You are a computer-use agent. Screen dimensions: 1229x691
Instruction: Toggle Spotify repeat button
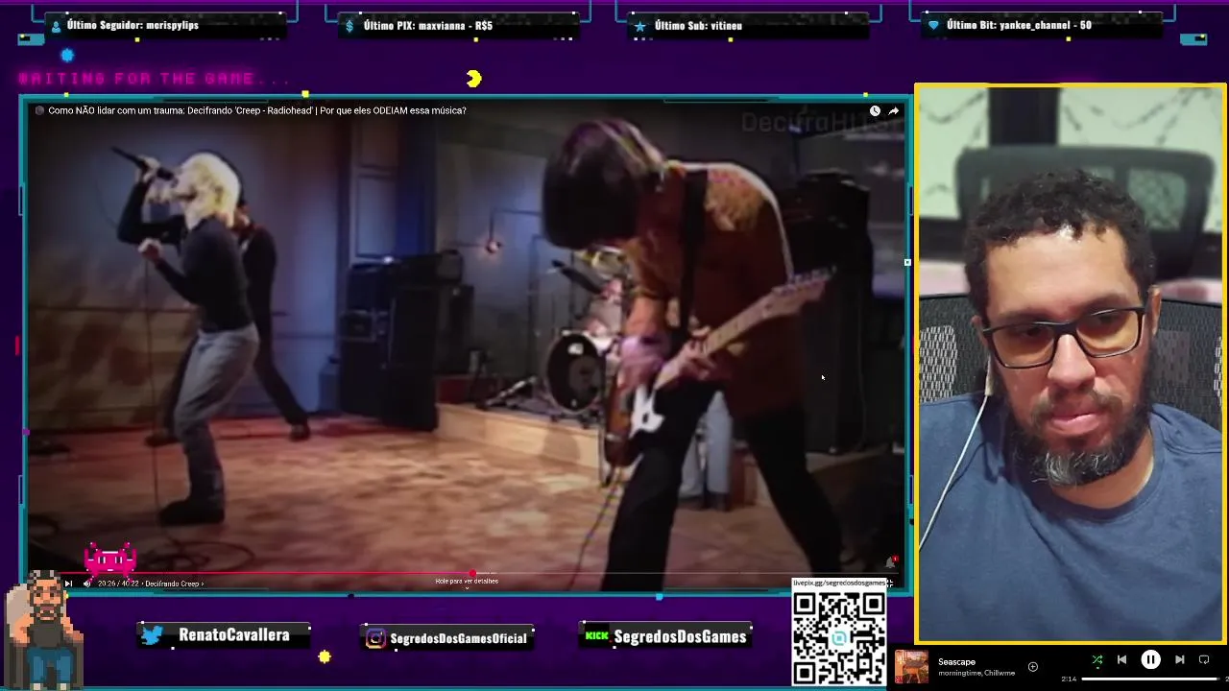point(1204,660)
